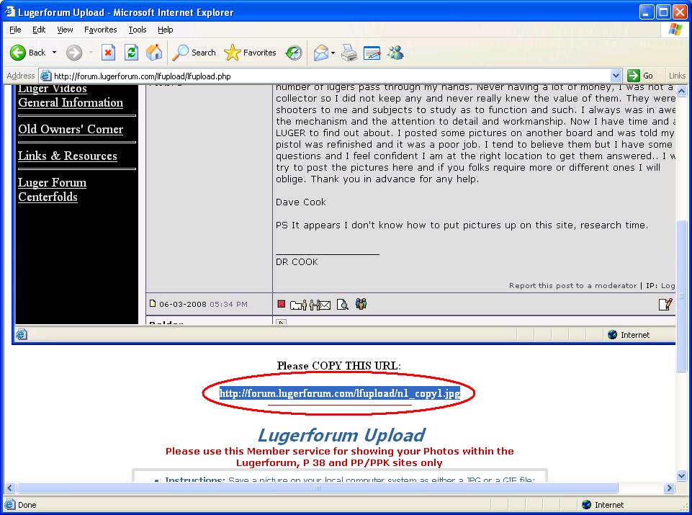Send a private message via people-envelope icon
This screenshot has width=692, height=515.
(x=320, y=305)
